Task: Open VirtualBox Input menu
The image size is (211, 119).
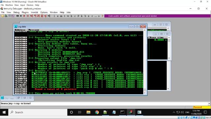Action: tap(23, 5)
